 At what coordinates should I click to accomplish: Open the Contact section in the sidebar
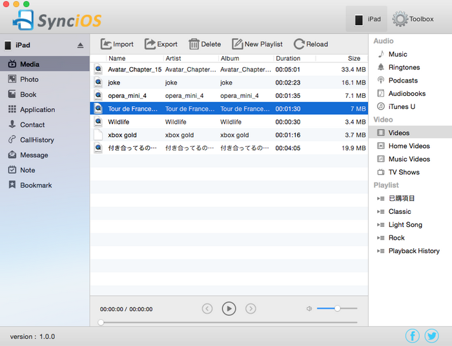(x=45, y=124)
